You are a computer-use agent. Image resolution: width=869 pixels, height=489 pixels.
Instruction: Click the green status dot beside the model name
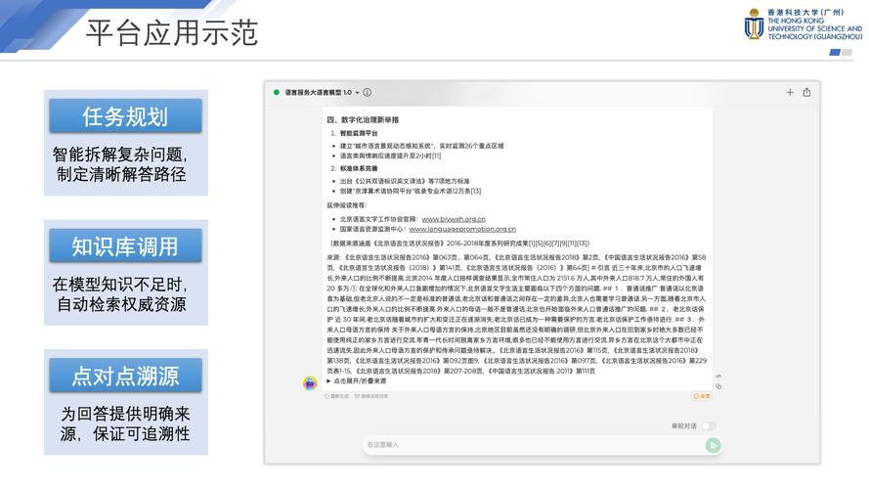(276, 93)
